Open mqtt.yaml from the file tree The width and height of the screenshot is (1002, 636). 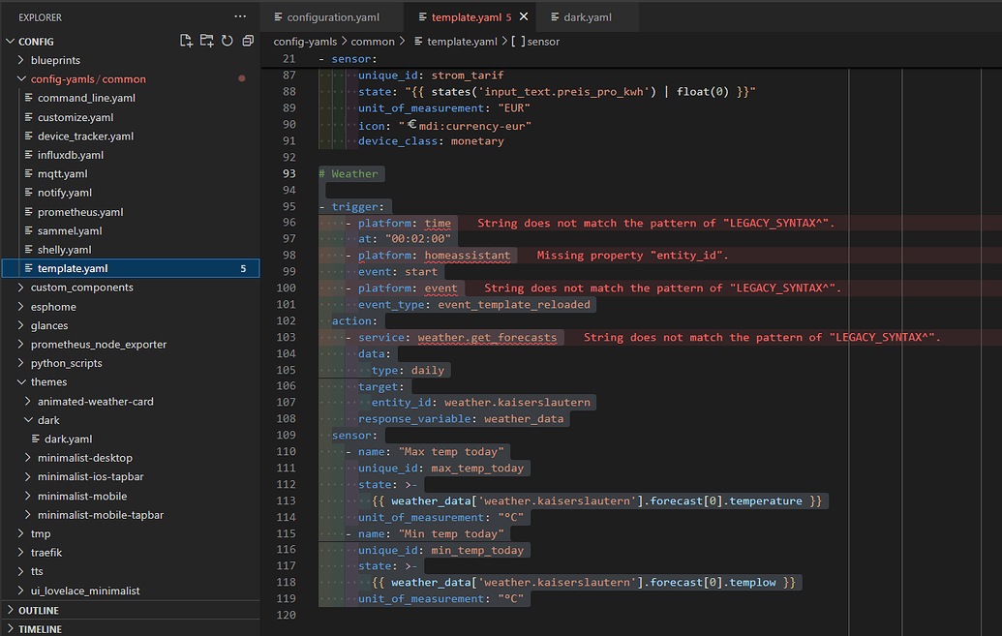tap(63, 174)
